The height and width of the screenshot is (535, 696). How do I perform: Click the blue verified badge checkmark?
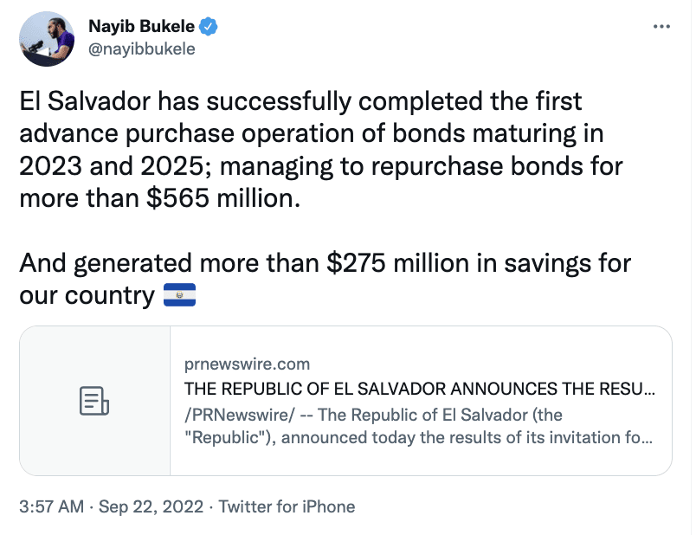point(208,26)
